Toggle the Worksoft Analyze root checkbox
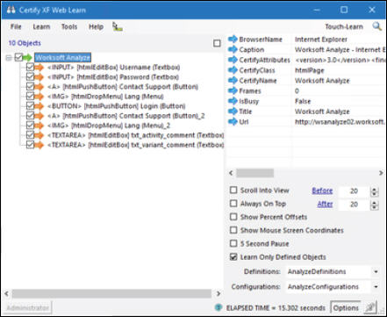The width and height of the screenshot is (387, 317). point(18,57)
